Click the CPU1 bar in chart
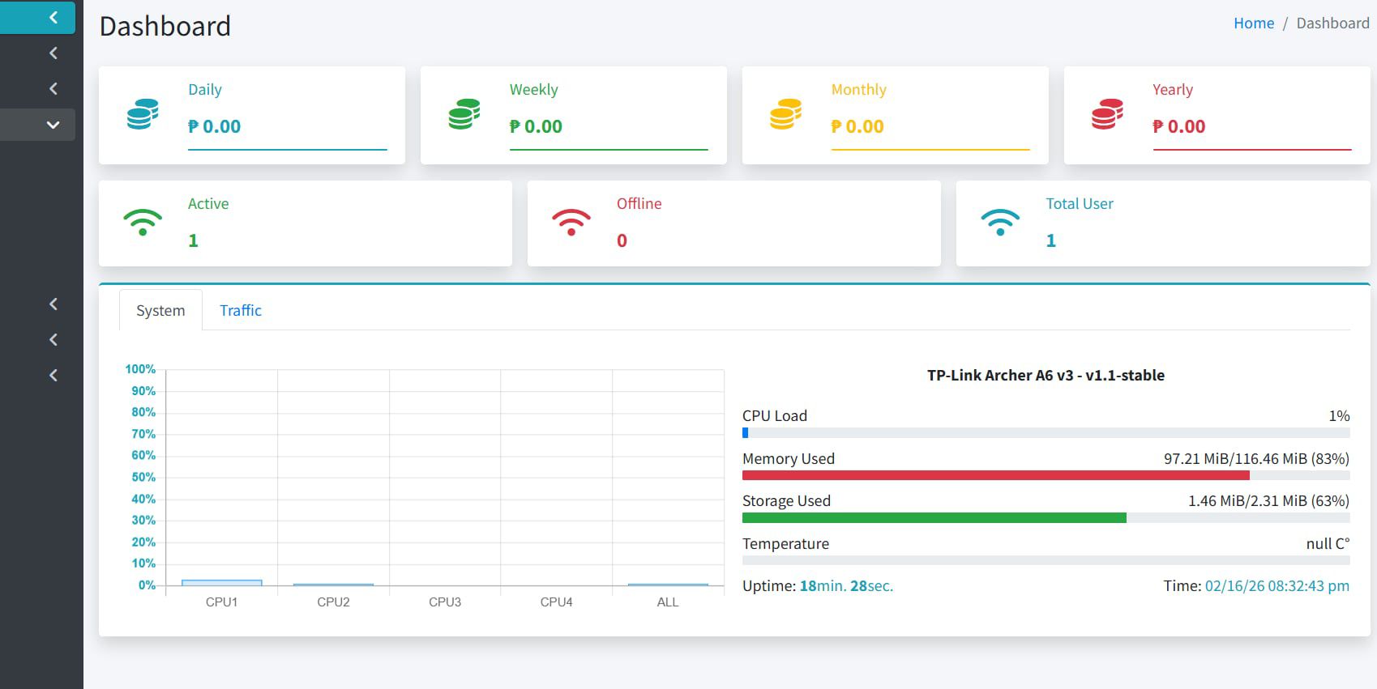The image size is (1377, 689). pyautogui.click(x=222, y=582)
